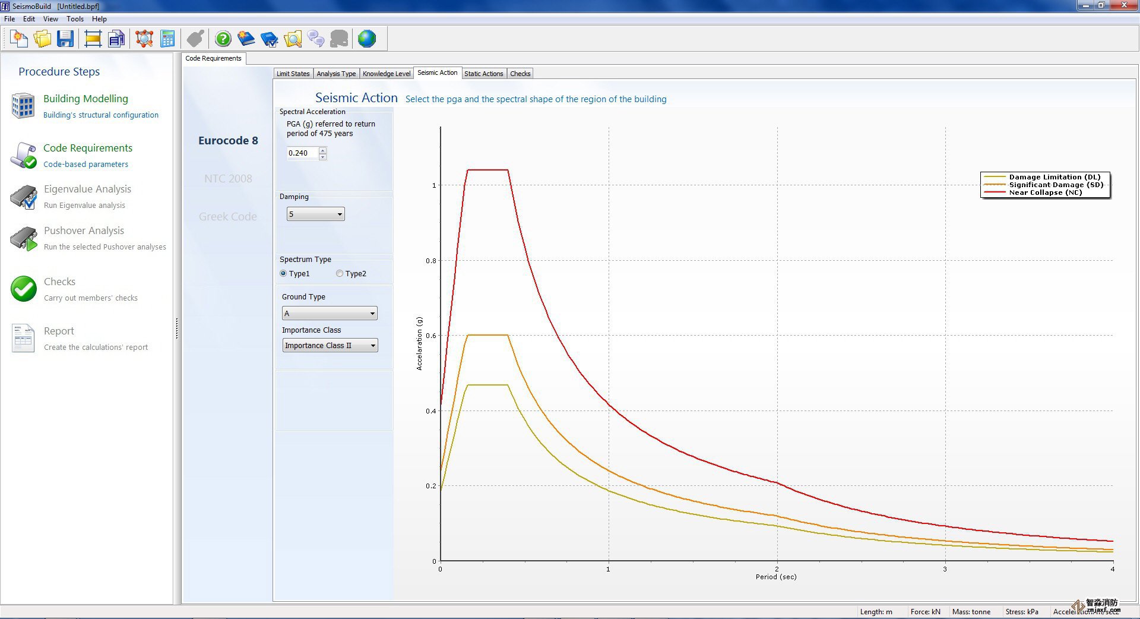Click the Save floppy disk icon
1140x619 pixels.
(65, 39)
